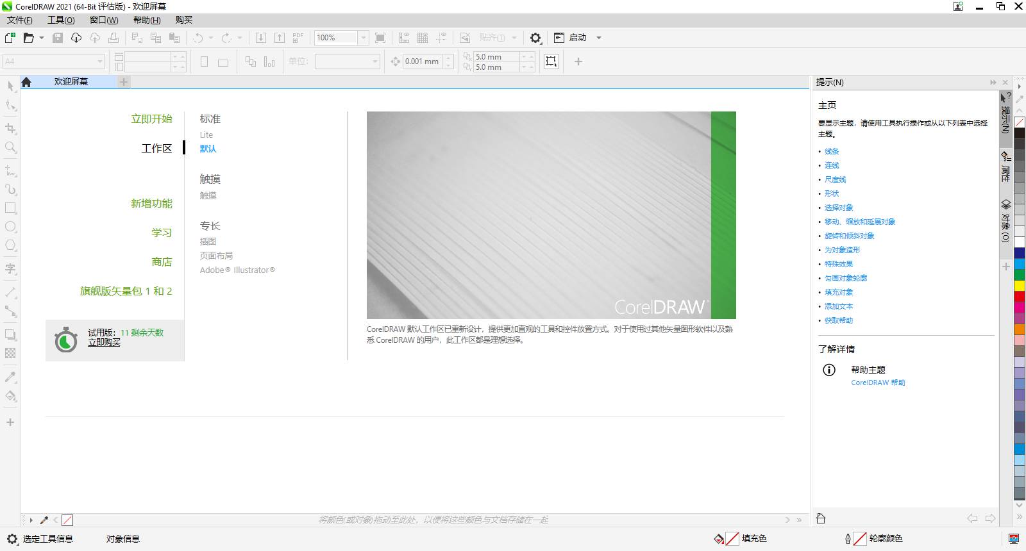Click the yellow color swatch in palette
The image size is (1026, 551).
pyautogui.click(x=1020, y=286)
